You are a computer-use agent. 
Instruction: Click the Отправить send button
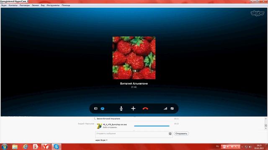(x=181, y=134)
